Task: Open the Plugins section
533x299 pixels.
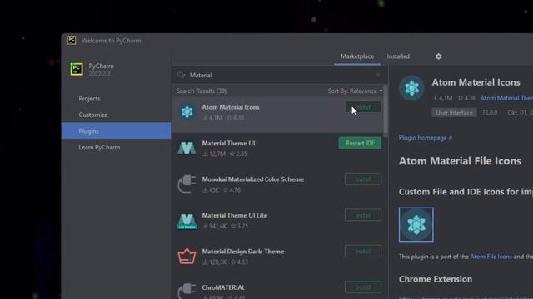Action: (x=117, y=131)
